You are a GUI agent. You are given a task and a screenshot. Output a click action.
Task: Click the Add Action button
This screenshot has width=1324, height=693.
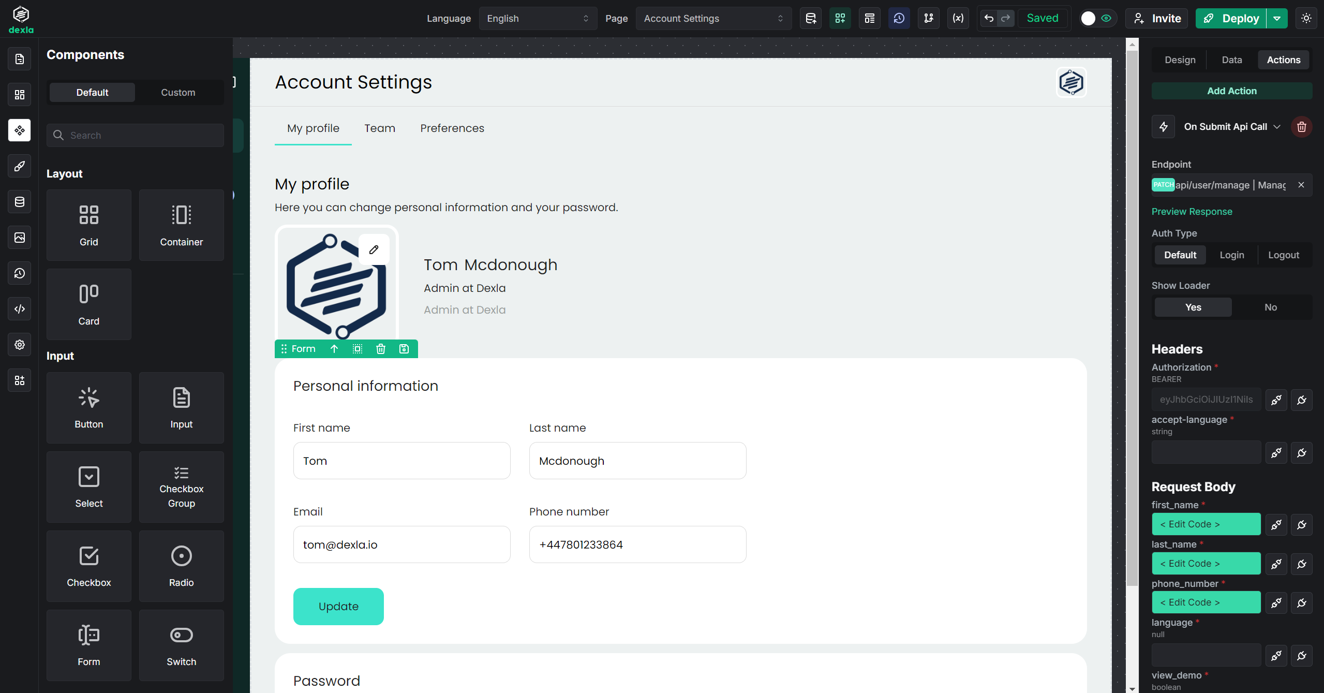tap(1231, 91)
